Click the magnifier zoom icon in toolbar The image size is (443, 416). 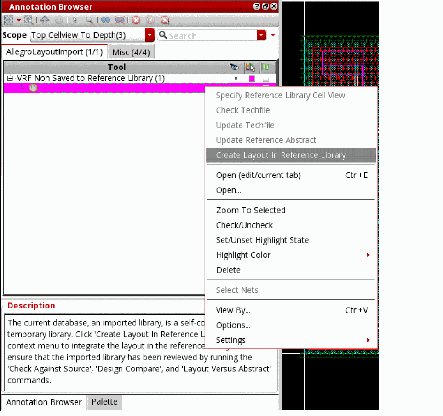[x=89, y=20]
